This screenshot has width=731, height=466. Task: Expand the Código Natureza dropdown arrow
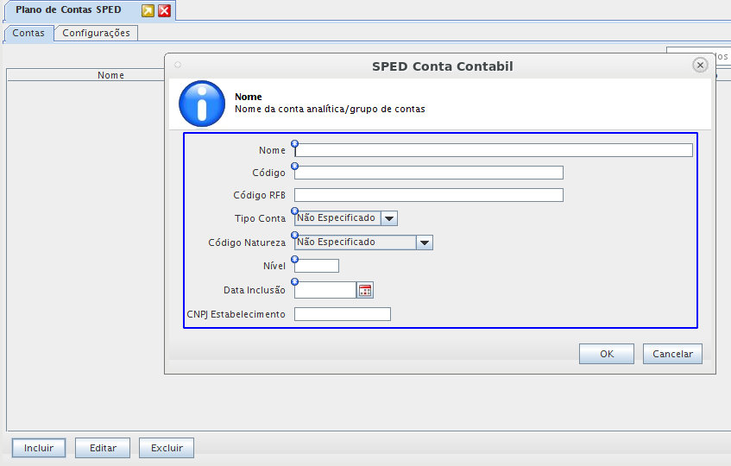[425, 242]
